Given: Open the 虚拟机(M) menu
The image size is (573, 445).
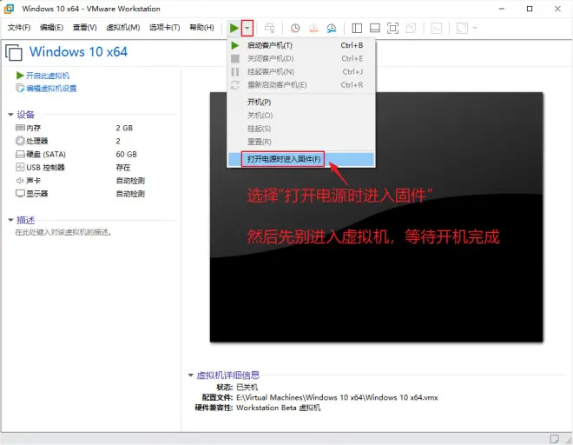Looking at the screenshot, I should pos(122,28).
